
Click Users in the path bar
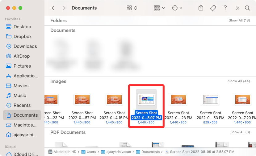tap(91, 152)
